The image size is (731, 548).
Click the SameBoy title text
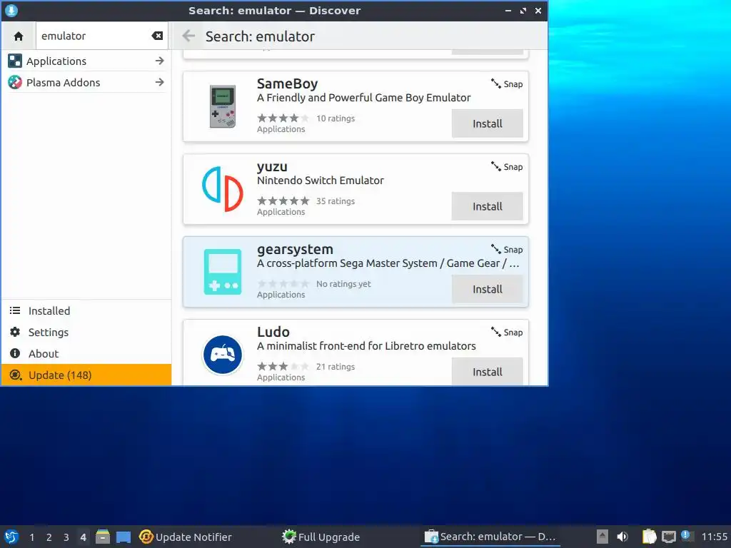click(x=287, y=84)
